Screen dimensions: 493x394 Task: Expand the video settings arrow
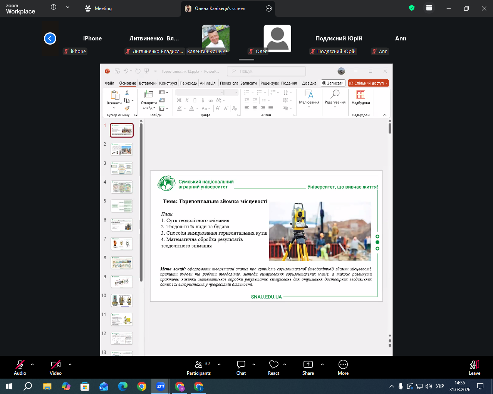click(70, 364)
